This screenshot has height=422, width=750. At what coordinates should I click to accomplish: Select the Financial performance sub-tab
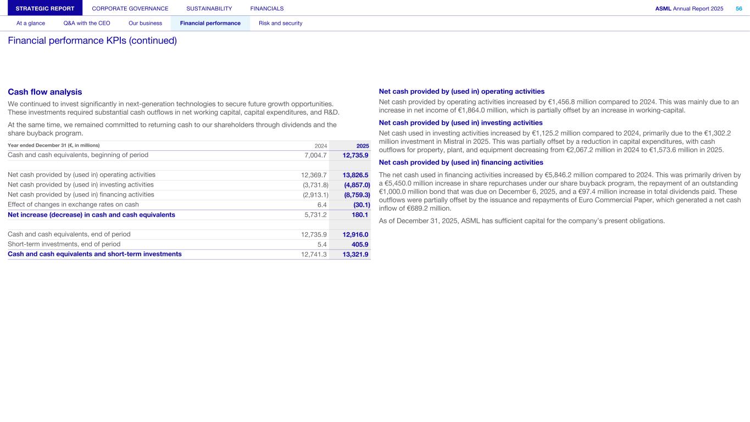pos(210,23)
